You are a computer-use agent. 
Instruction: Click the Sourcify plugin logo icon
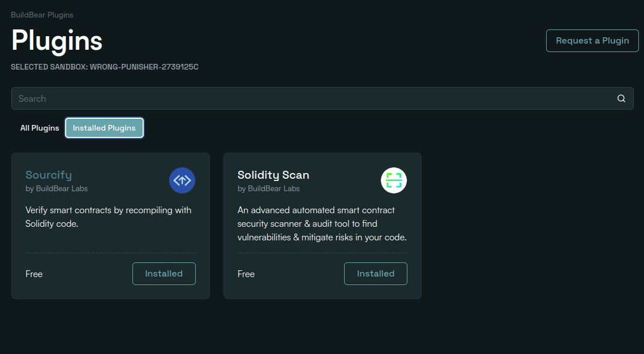pos(182,180)
